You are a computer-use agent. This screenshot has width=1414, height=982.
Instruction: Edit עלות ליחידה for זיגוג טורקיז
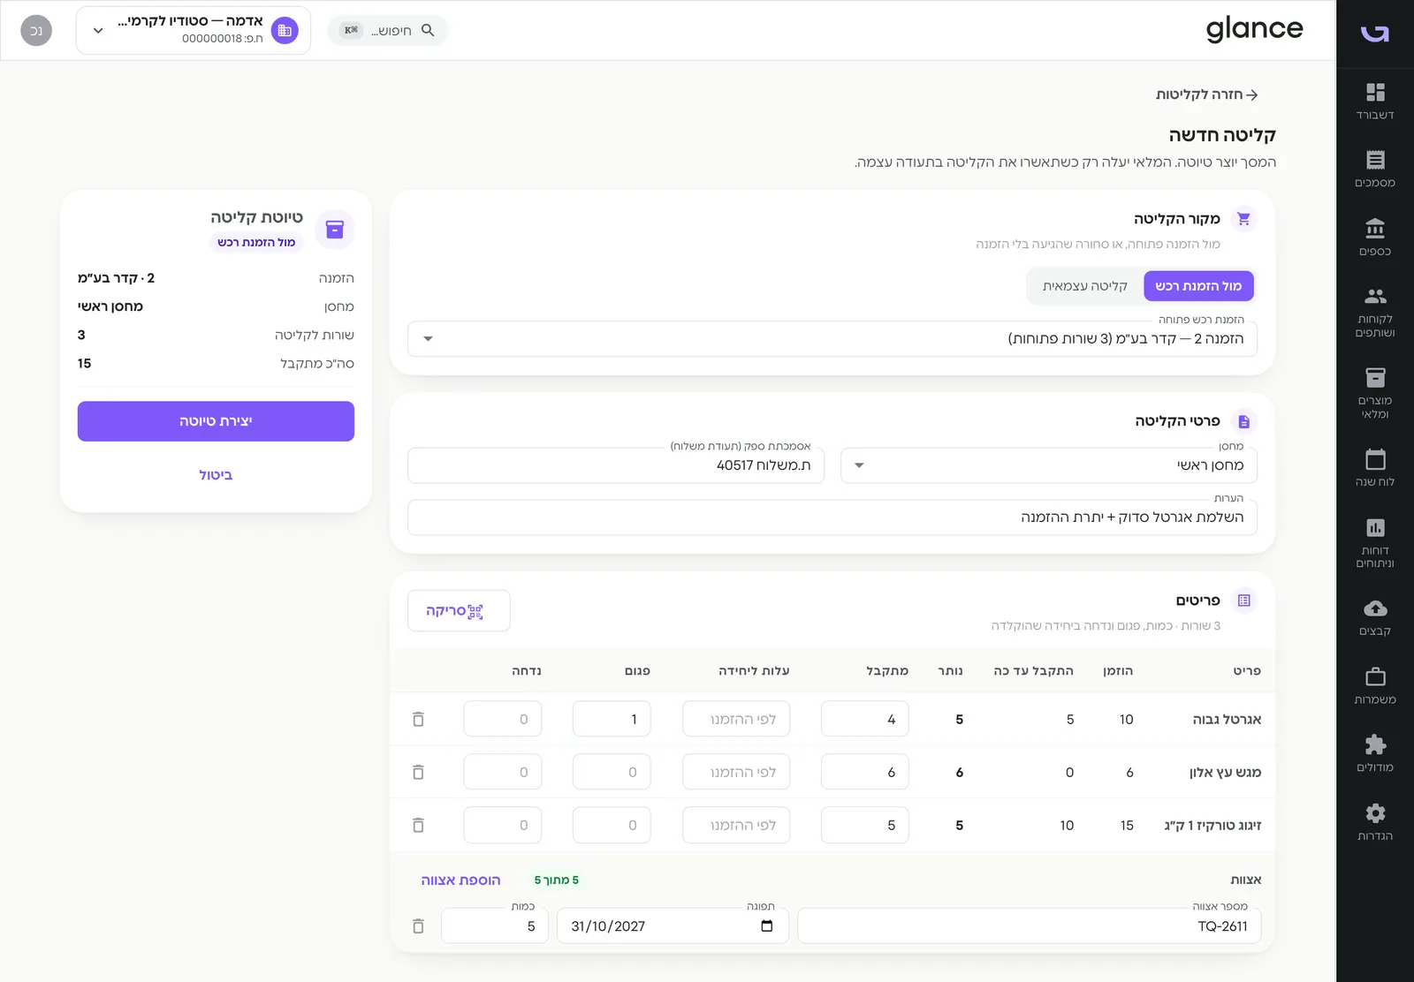(736, 825)
